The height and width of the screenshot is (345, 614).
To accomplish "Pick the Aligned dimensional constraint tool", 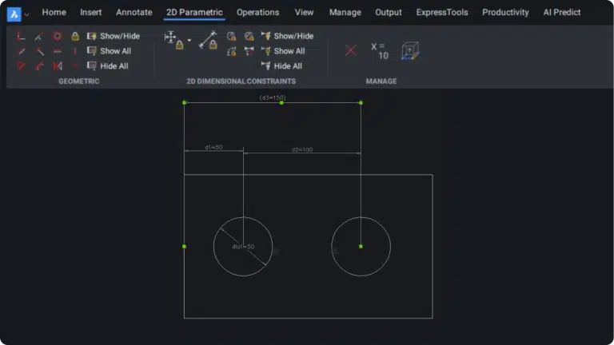I will pyautogui.click(x=208, y=40).
